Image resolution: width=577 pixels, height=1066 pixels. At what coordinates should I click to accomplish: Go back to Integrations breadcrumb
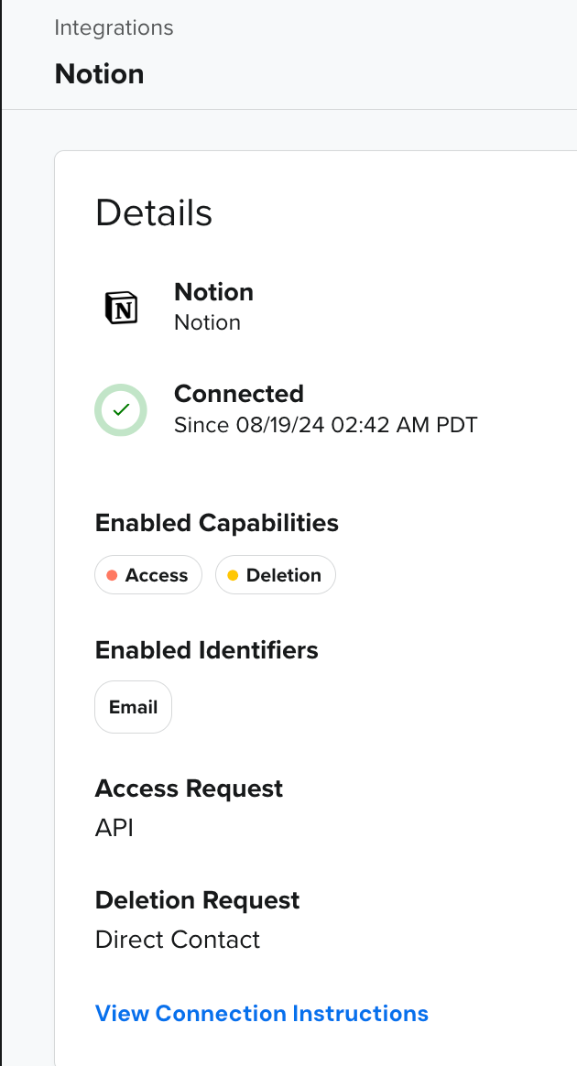tap(114, 27)
